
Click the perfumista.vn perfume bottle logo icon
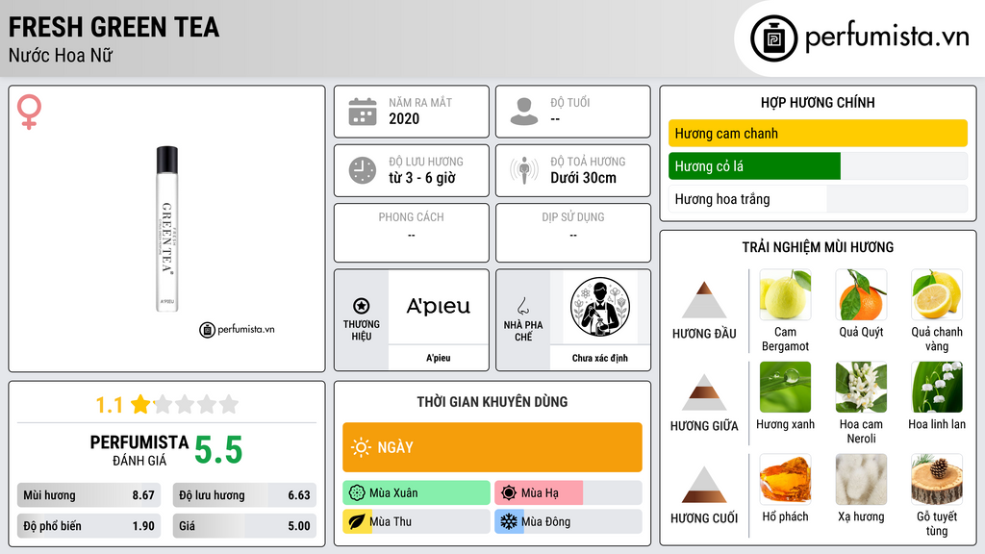[x=773, y=38]
